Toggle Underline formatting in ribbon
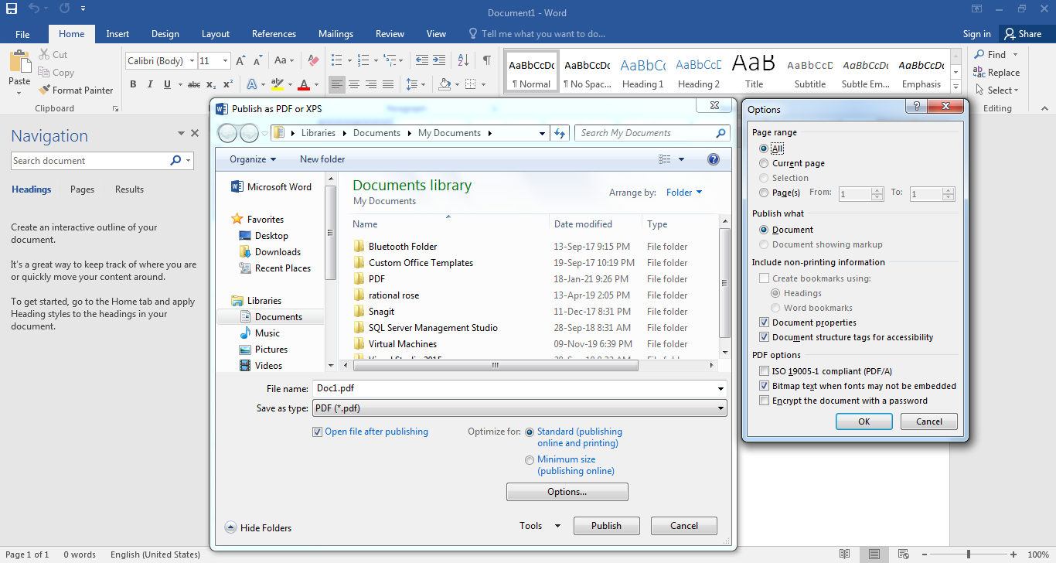The image size is (1056, 563). point(167,84)
